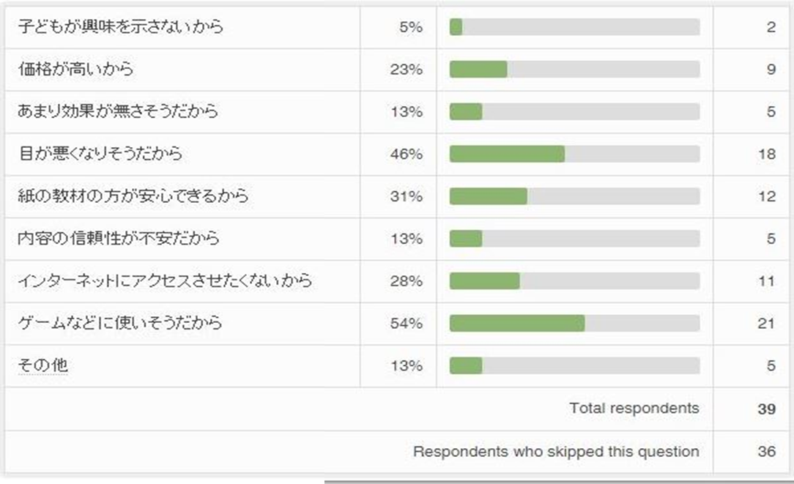The image size is (794, 484).
Task: Select the 内容の信頼性が不安だから answer text
Action: coord(119,239)
